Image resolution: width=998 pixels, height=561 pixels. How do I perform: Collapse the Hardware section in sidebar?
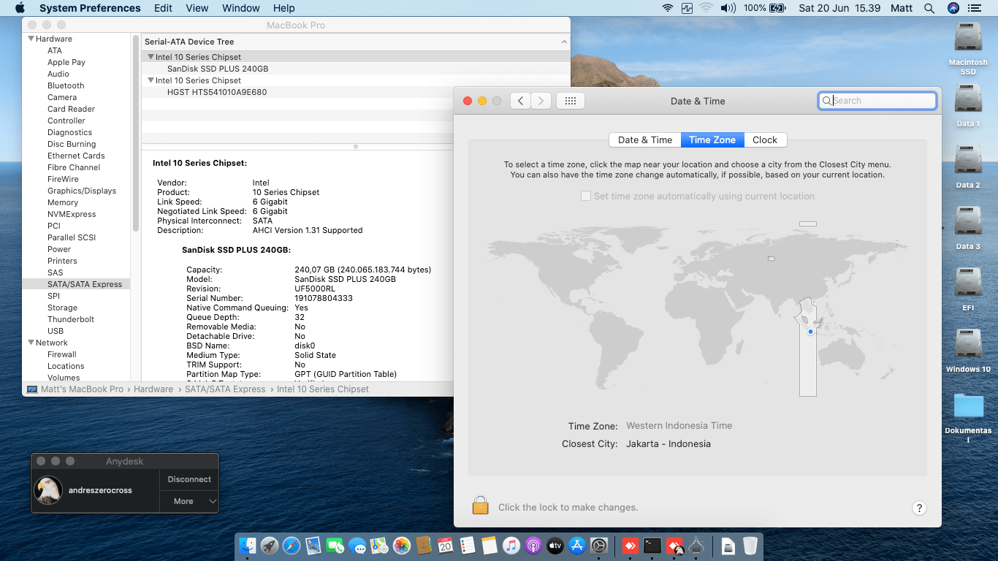[31, 39]
